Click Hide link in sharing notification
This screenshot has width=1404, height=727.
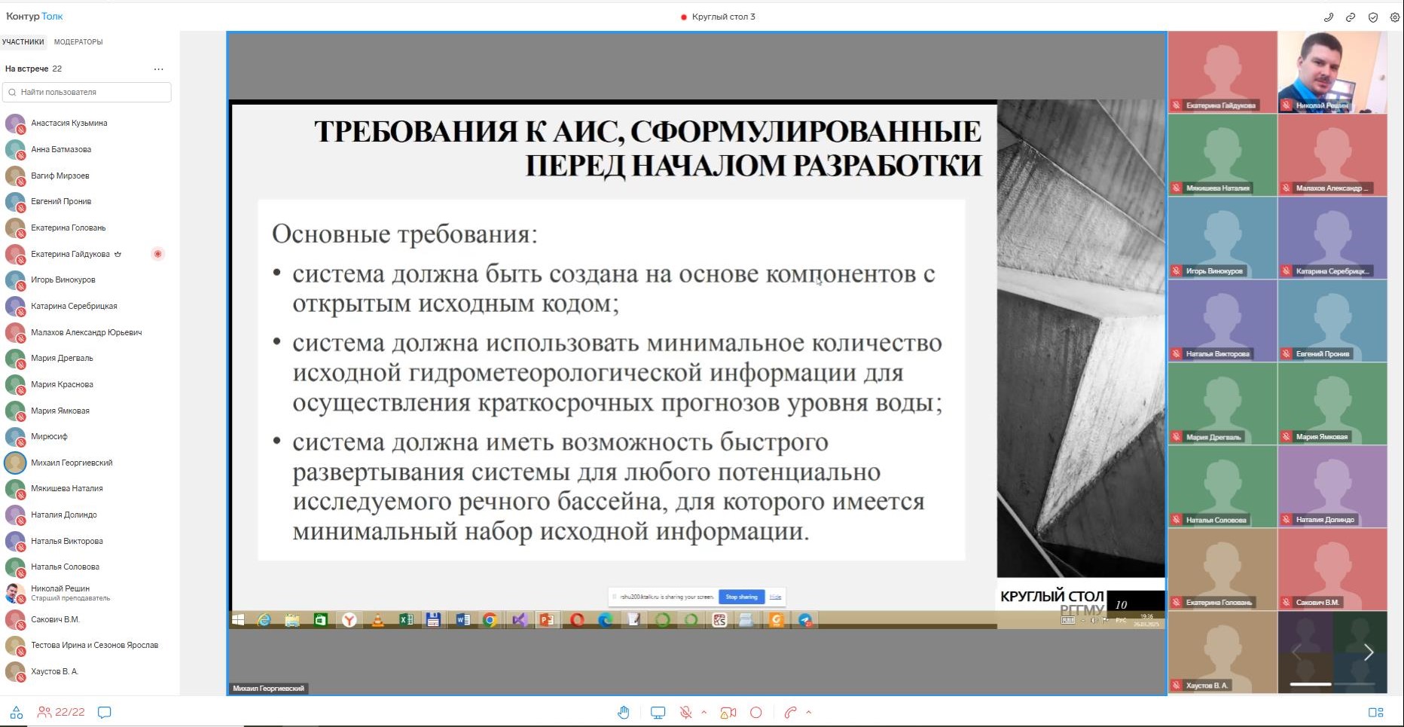[775, 597]
